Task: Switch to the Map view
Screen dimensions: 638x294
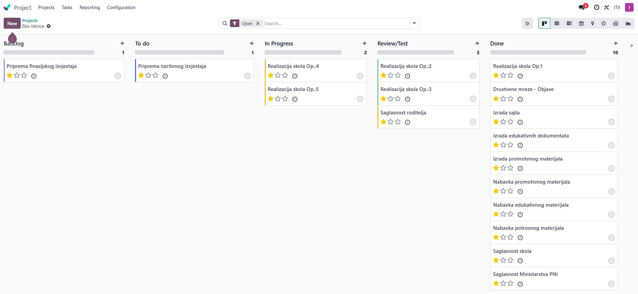Action: pyautogui.click(x=593, y=23)
